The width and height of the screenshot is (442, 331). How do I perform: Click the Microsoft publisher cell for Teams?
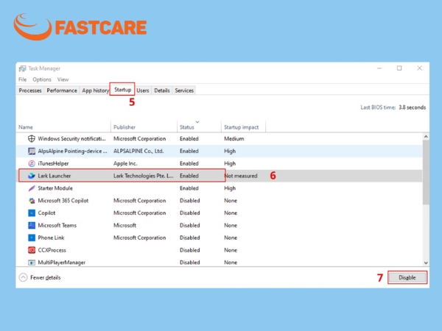tap(124, 225)
